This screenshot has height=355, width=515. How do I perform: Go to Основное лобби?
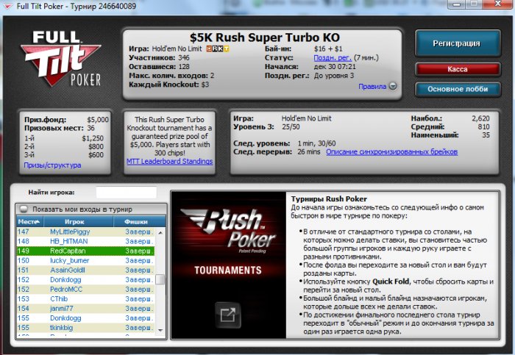(457, 89)
